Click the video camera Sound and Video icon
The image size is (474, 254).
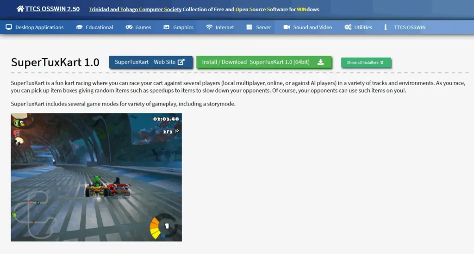(x=287, y=27)
